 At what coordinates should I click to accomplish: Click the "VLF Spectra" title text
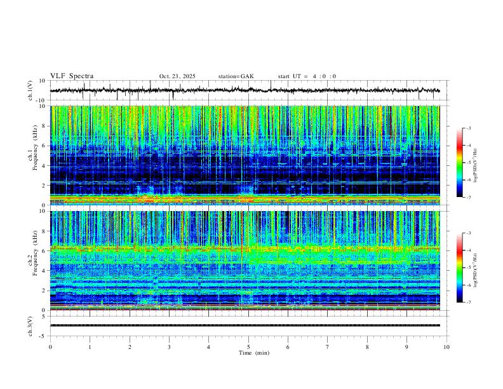[72, 76]
